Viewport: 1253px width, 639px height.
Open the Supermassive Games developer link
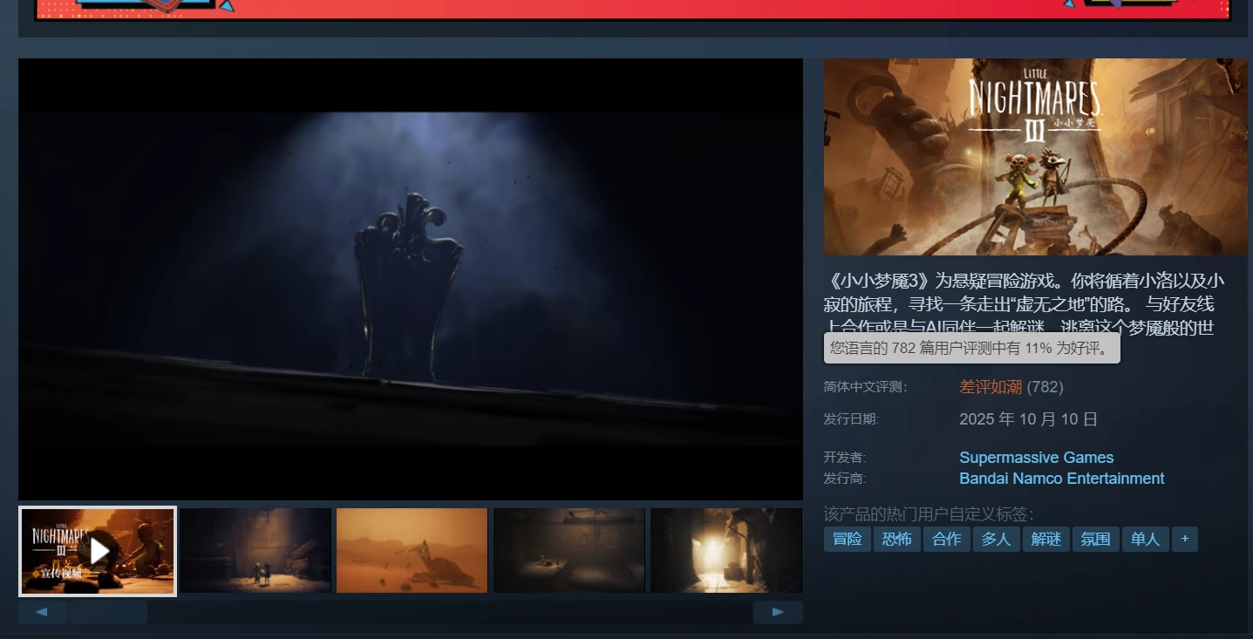(1036, 458)
